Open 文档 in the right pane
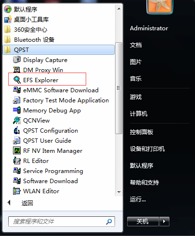195x236 pixels. click(x=136, y=45)
